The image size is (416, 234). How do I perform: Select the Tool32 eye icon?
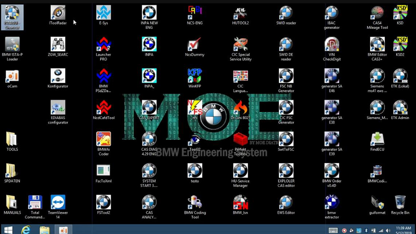point(195,142)
